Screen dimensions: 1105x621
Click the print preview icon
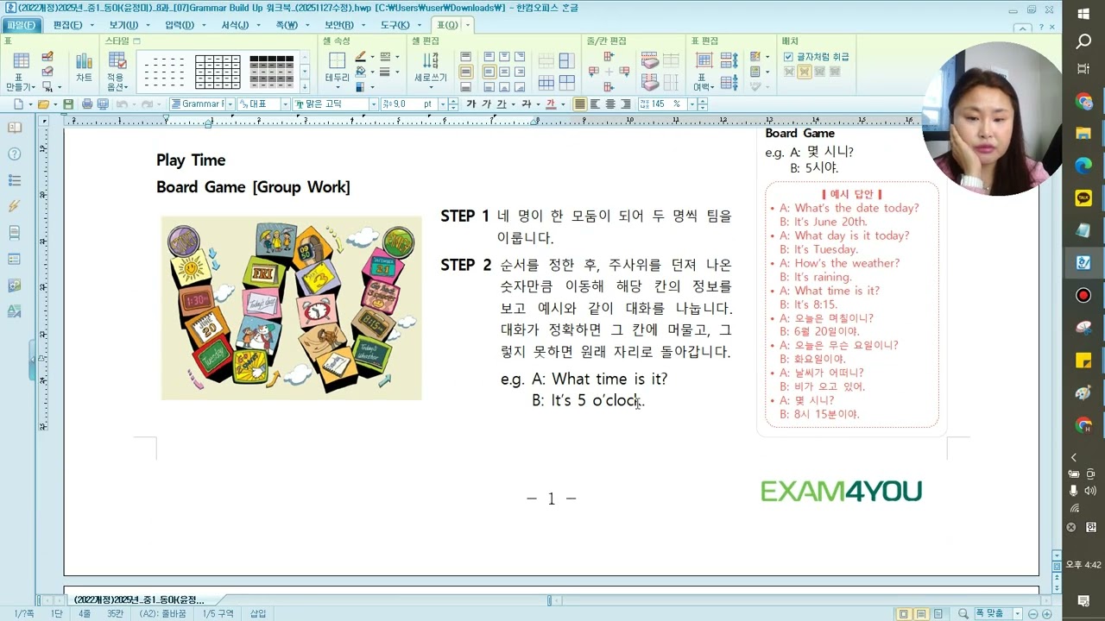pos(103,103)
